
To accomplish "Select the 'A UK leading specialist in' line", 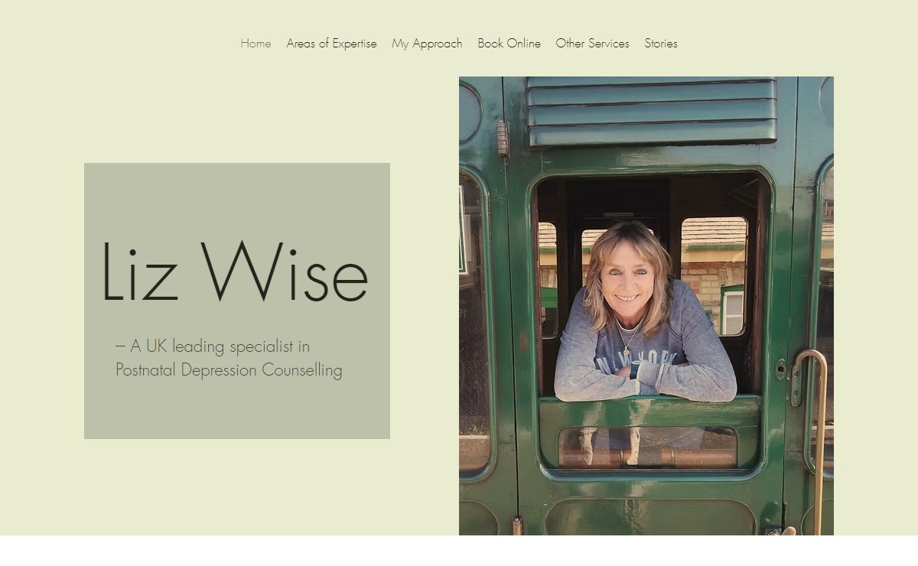I will pyautogui.click(x=213, y=346).
